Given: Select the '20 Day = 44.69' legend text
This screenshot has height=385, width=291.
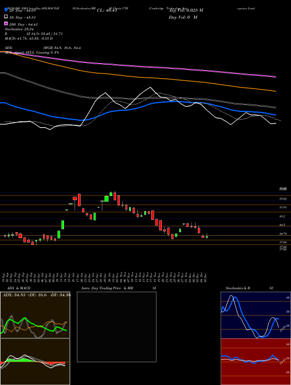Looking at the screenshot, I should (x=23, y=10).
